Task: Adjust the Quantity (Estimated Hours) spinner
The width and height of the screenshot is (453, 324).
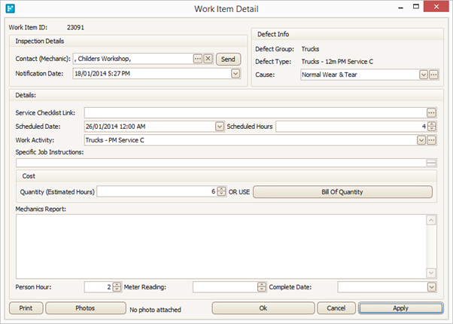Action: tap(221, 191)
